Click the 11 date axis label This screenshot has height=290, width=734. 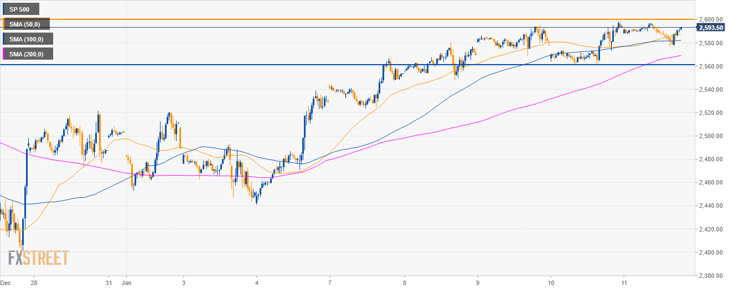coord(623,283)
